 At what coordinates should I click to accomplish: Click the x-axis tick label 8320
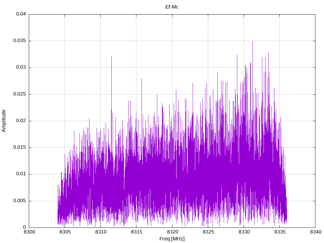(172, 232)
